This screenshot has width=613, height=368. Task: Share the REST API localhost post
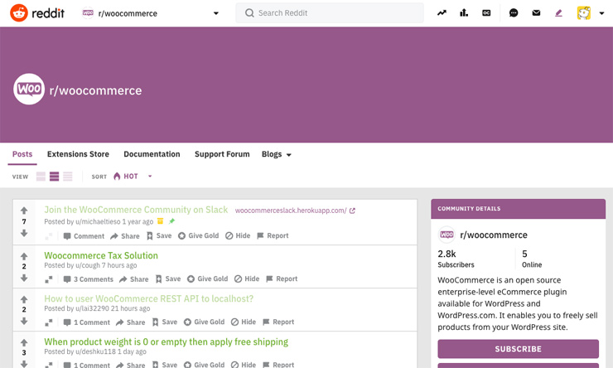coord(131,322)
